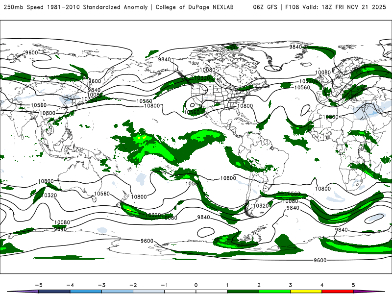Select the light blue -3 to -2 colorbar segment
The image size is (392, 294).
point(117,292)
